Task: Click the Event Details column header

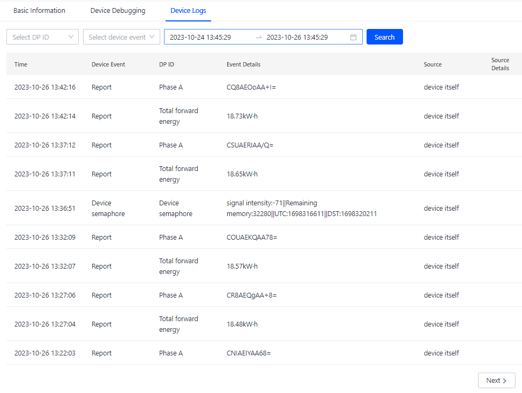Action: pos(243,64)
